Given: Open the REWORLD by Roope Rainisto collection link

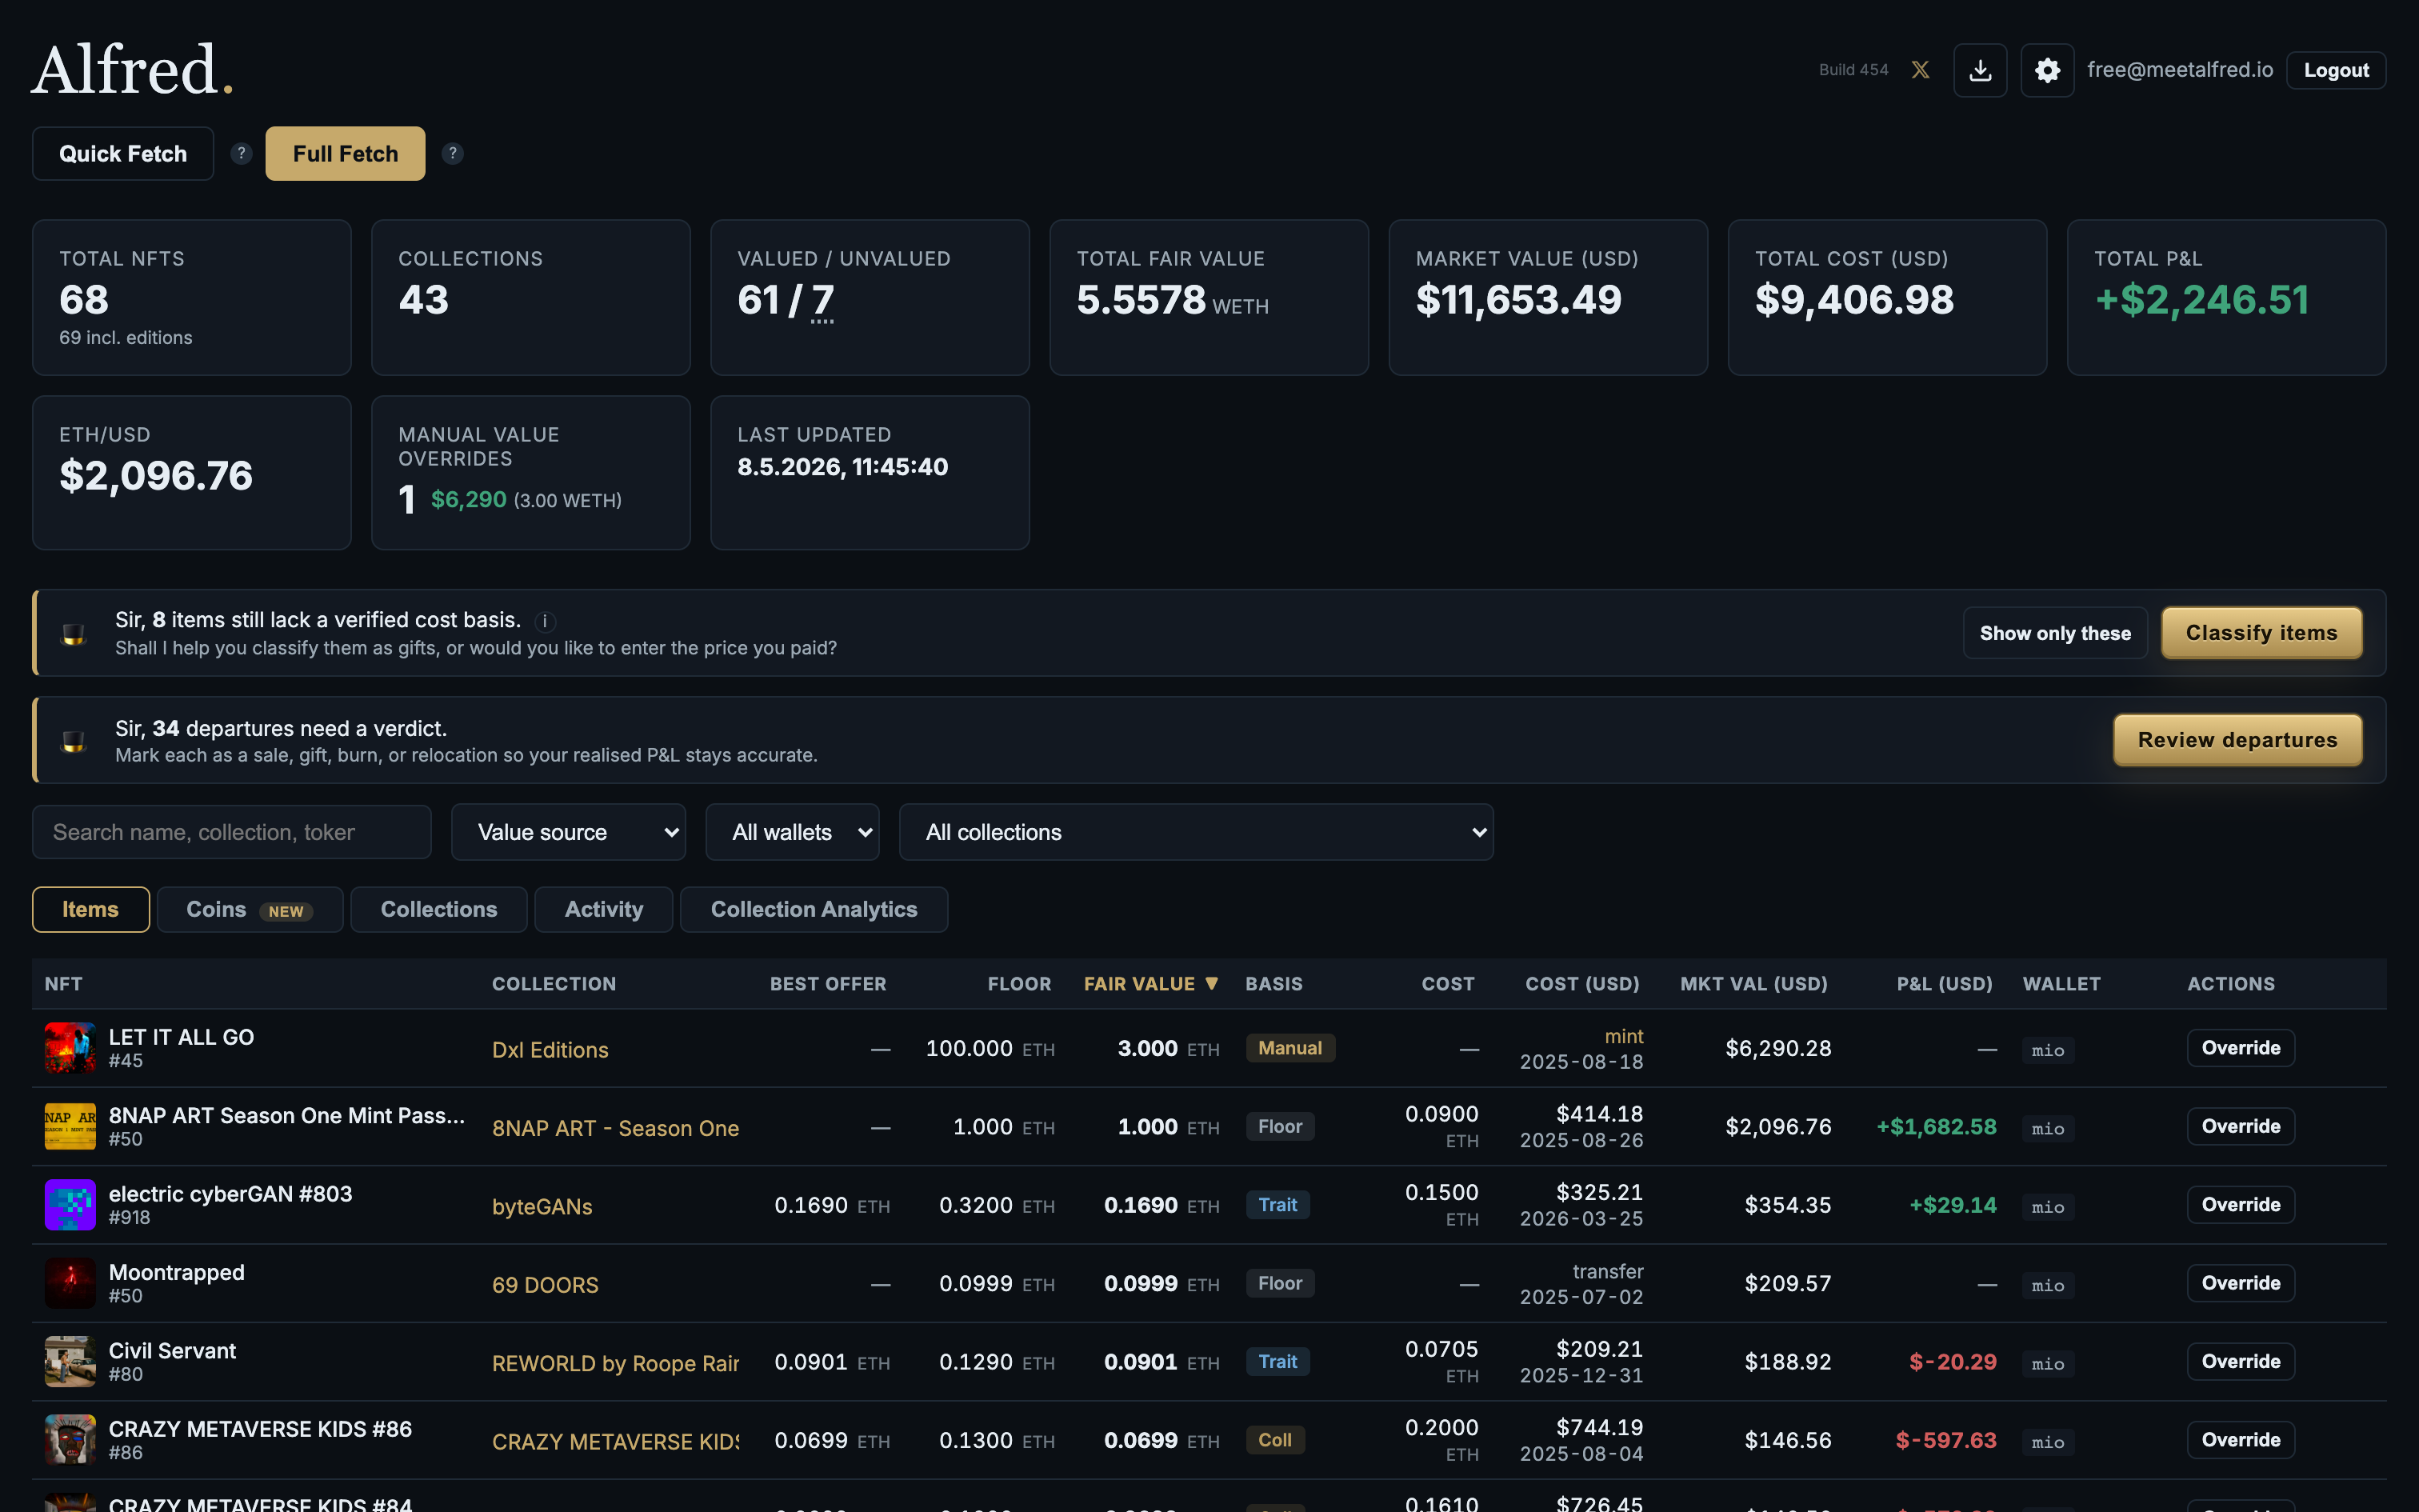Looking at the screenshot, I should (616, 1363).
